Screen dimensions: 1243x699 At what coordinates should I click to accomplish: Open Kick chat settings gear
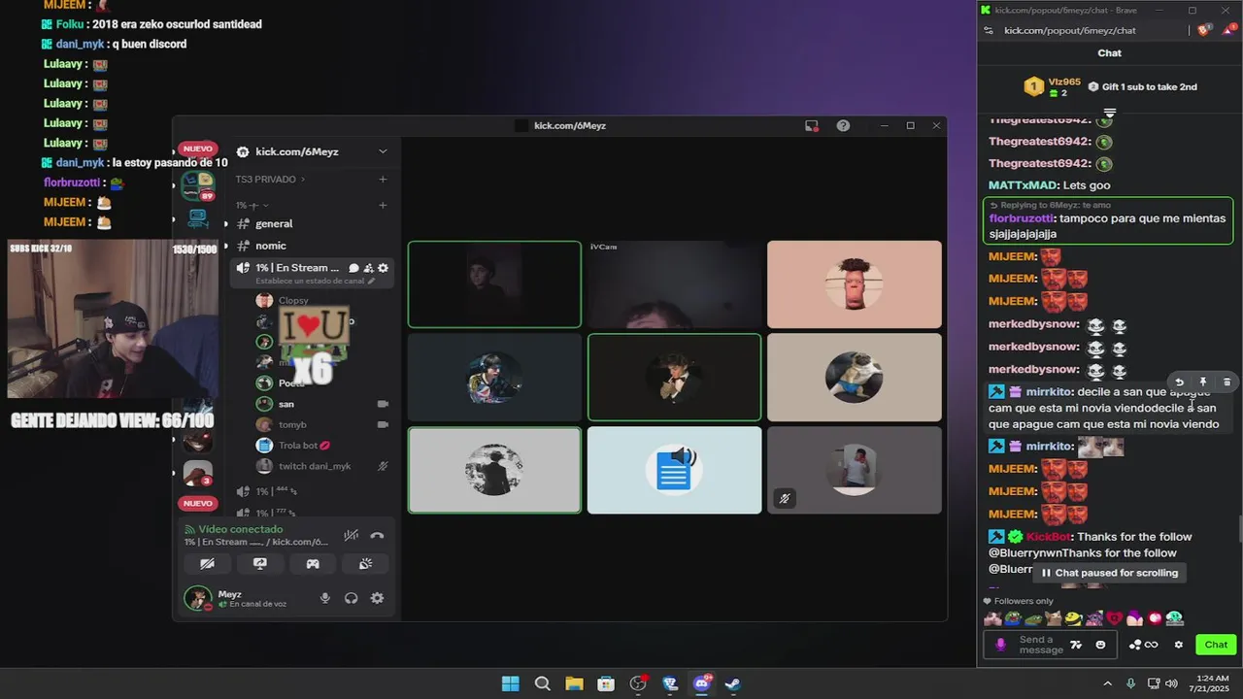pos(1179,645)
